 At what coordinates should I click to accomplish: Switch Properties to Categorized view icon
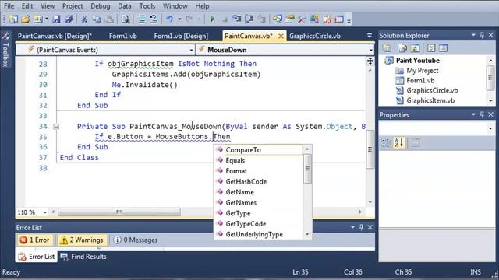point(386,143)
